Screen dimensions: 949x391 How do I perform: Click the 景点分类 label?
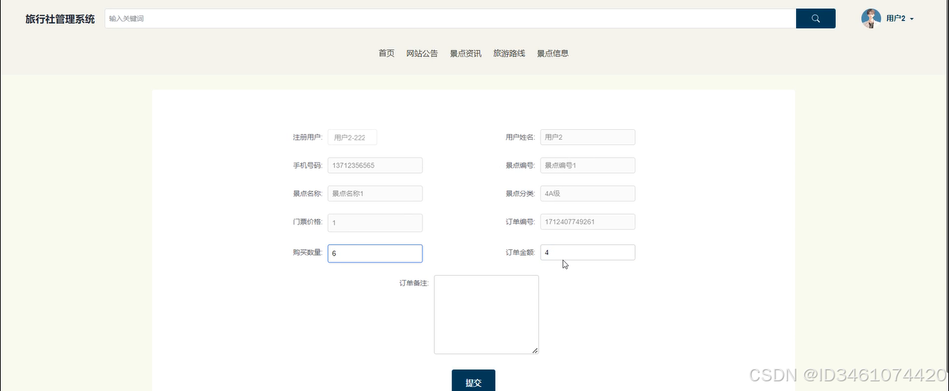click(520, 194)
